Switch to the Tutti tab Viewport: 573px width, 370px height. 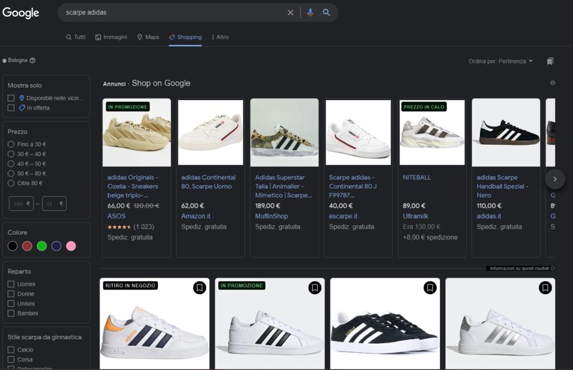[76, 37]
